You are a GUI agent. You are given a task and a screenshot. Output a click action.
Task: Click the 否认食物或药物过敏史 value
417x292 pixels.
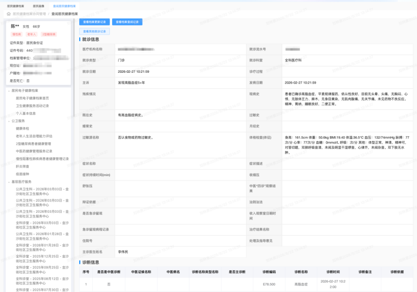coord(135,138)
